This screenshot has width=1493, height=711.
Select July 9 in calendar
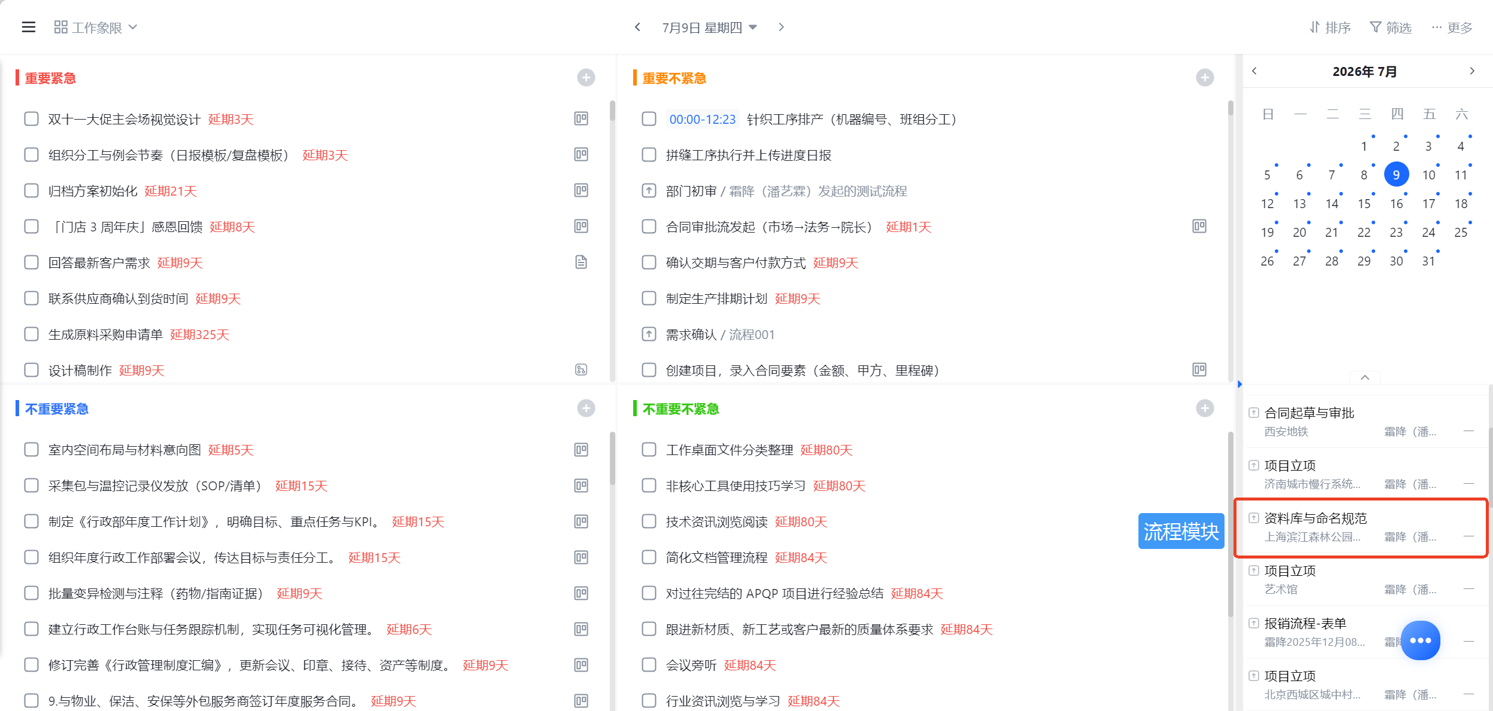[x=1396, y=175]
